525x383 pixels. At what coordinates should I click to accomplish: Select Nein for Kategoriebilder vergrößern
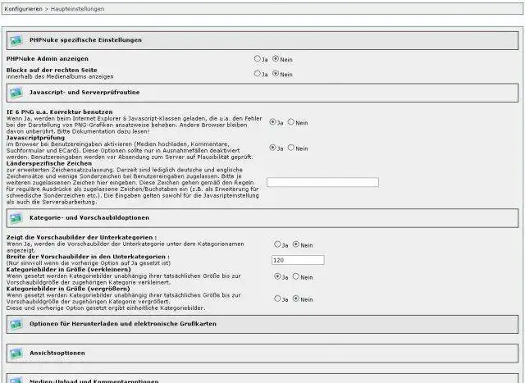pos(296,299)
